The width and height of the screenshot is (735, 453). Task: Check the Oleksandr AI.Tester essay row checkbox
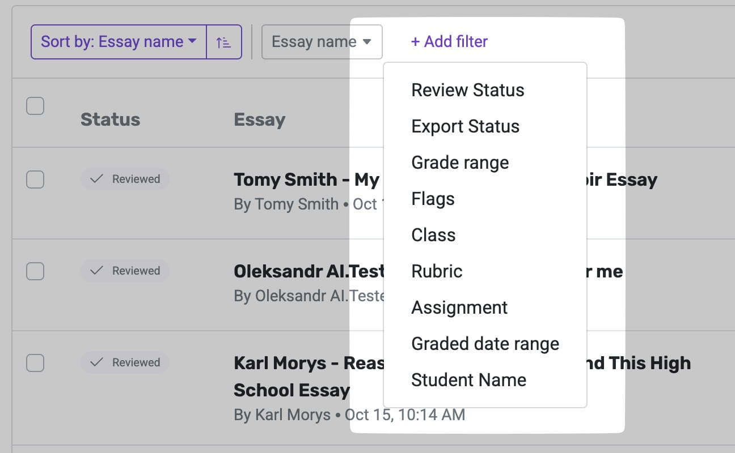tap(35, 271)
